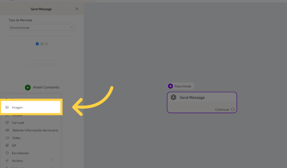Pick GIF from the content list

(14, 146)
